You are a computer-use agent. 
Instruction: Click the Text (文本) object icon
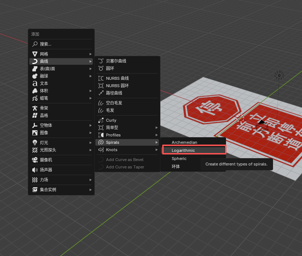click(35, 83)
